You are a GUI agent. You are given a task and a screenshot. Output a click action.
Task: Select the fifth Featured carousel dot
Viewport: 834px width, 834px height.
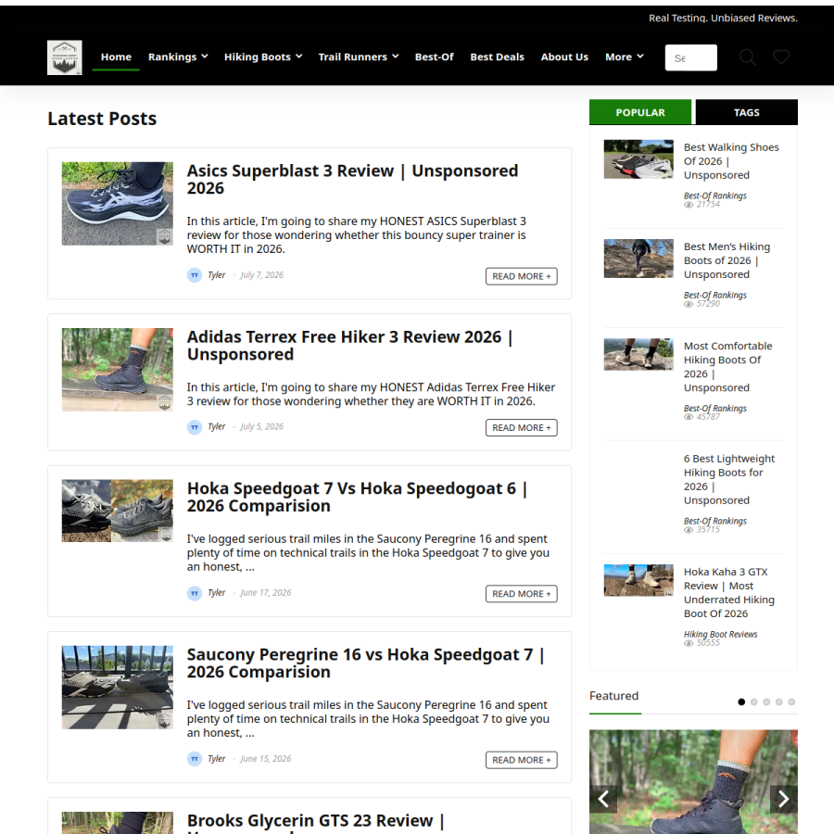pos(791,702)
